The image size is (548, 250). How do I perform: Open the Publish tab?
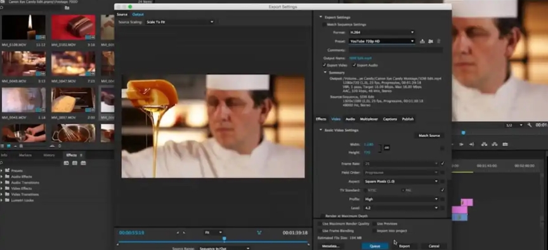pyautogui.click(x=408, y=119)
